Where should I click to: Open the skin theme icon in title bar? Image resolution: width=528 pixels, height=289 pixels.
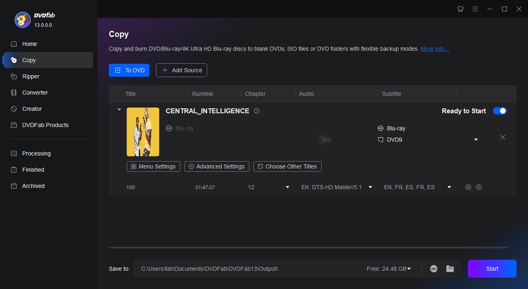point(461,9)
